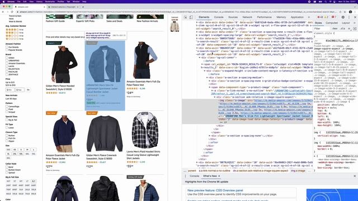Image resolution: width=358 pixels, height=201 pixels.
Task: Open the Sales and Deals link
Action: click(114, 21)
